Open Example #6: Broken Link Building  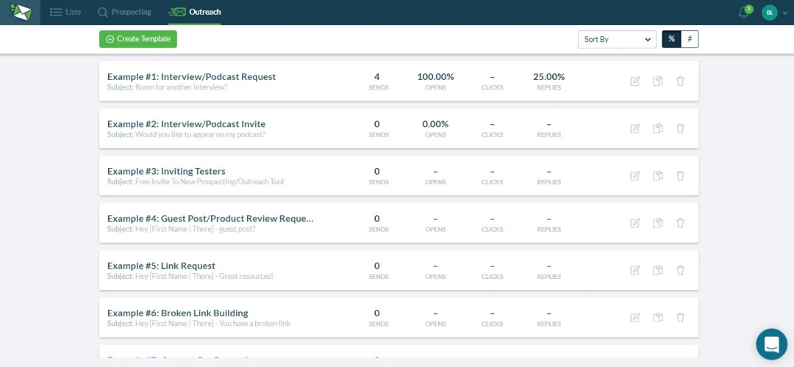178,313
